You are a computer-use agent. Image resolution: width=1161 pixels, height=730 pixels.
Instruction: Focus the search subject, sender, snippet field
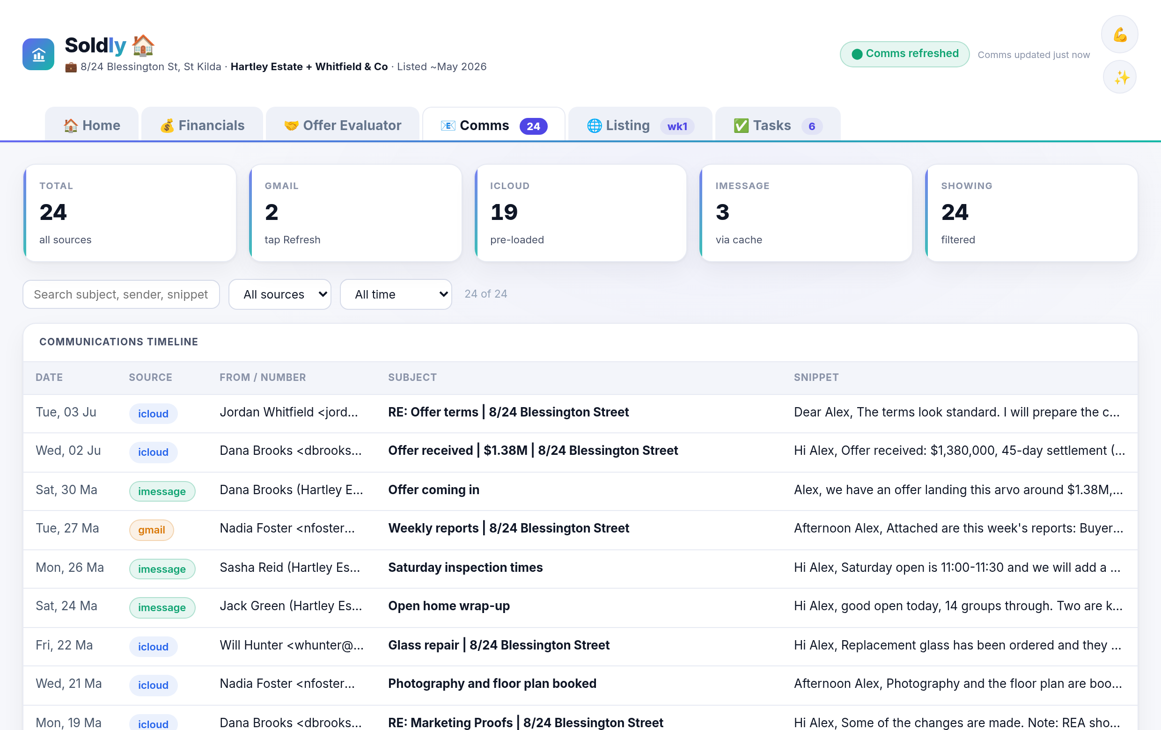[121, 294]
